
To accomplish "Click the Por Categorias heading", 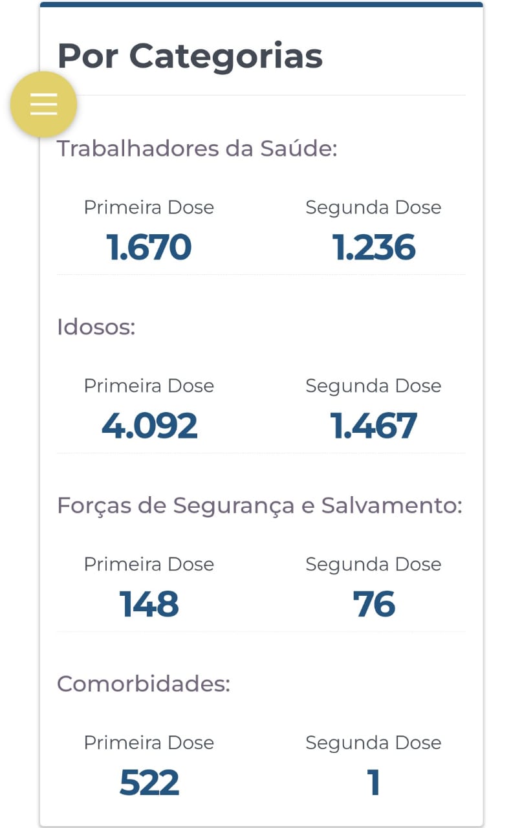I will [190, 56].
